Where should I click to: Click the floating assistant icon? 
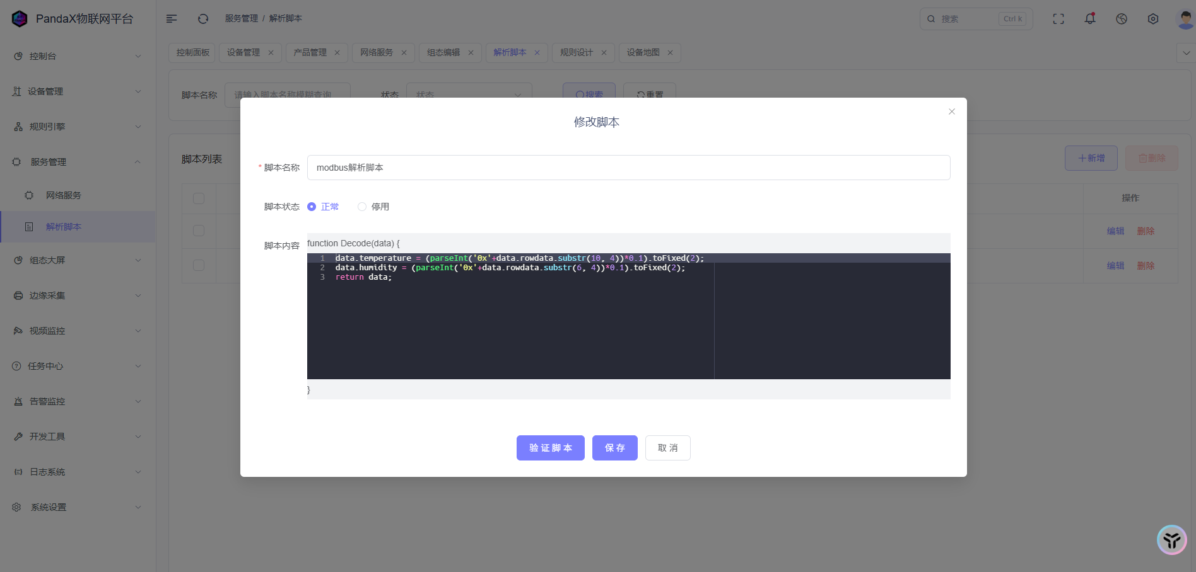coord(1172,540)
